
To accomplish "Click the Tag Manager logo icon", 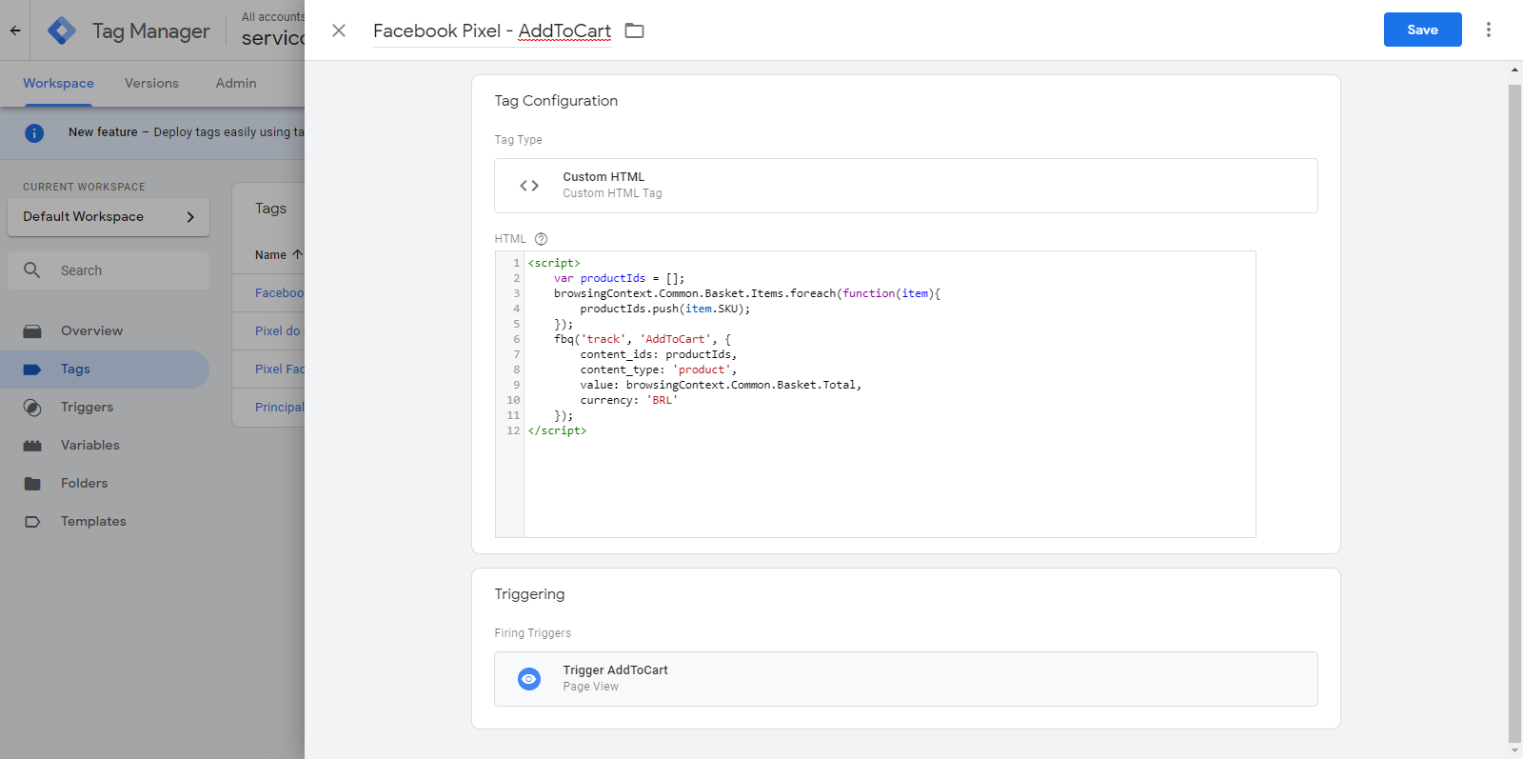I will click(62, 30).
